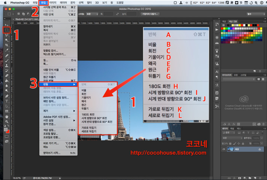This screenshot has width=267, height=180.
Task: Open the Actions panel play icon
Action: [x=217, y=30]
